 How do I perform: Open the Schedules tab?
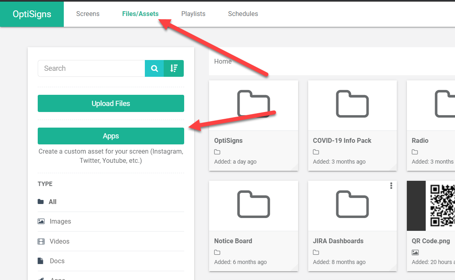click(x=243, y=14)
